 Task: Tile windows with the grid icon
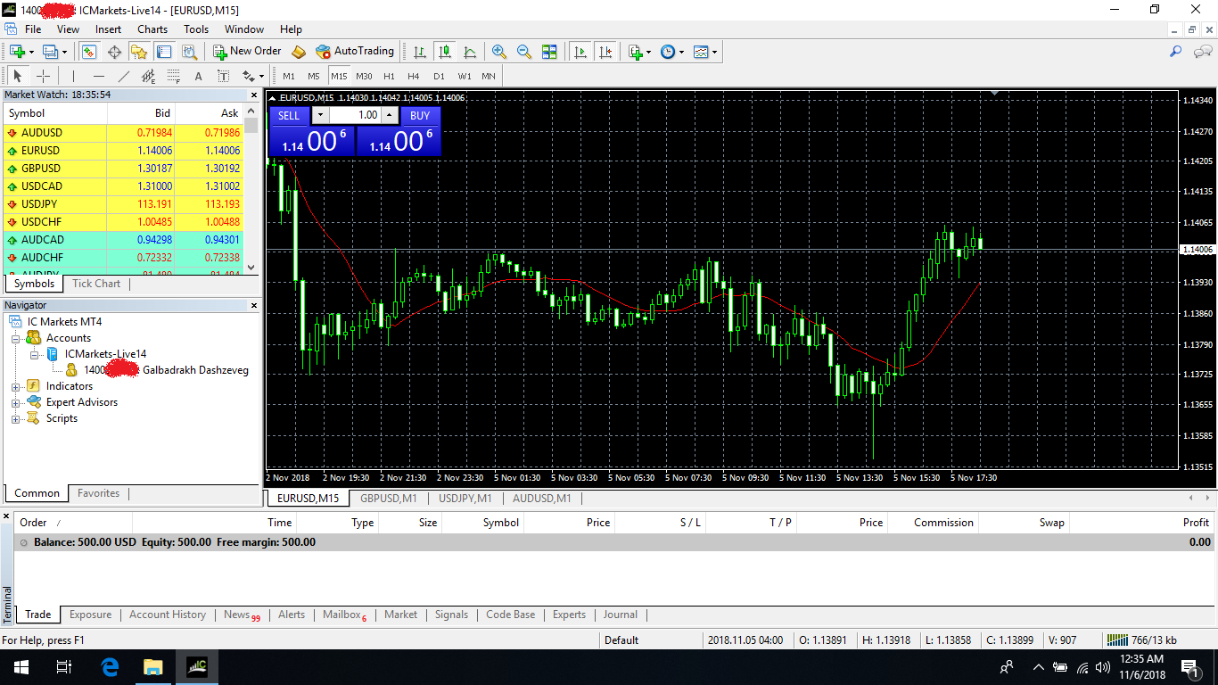click(549, 52)
